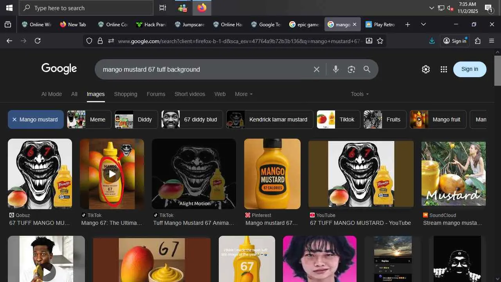Screen dimensions: 501x282
Task: Click the muted volume tray icon
Action: coord(451,8)
